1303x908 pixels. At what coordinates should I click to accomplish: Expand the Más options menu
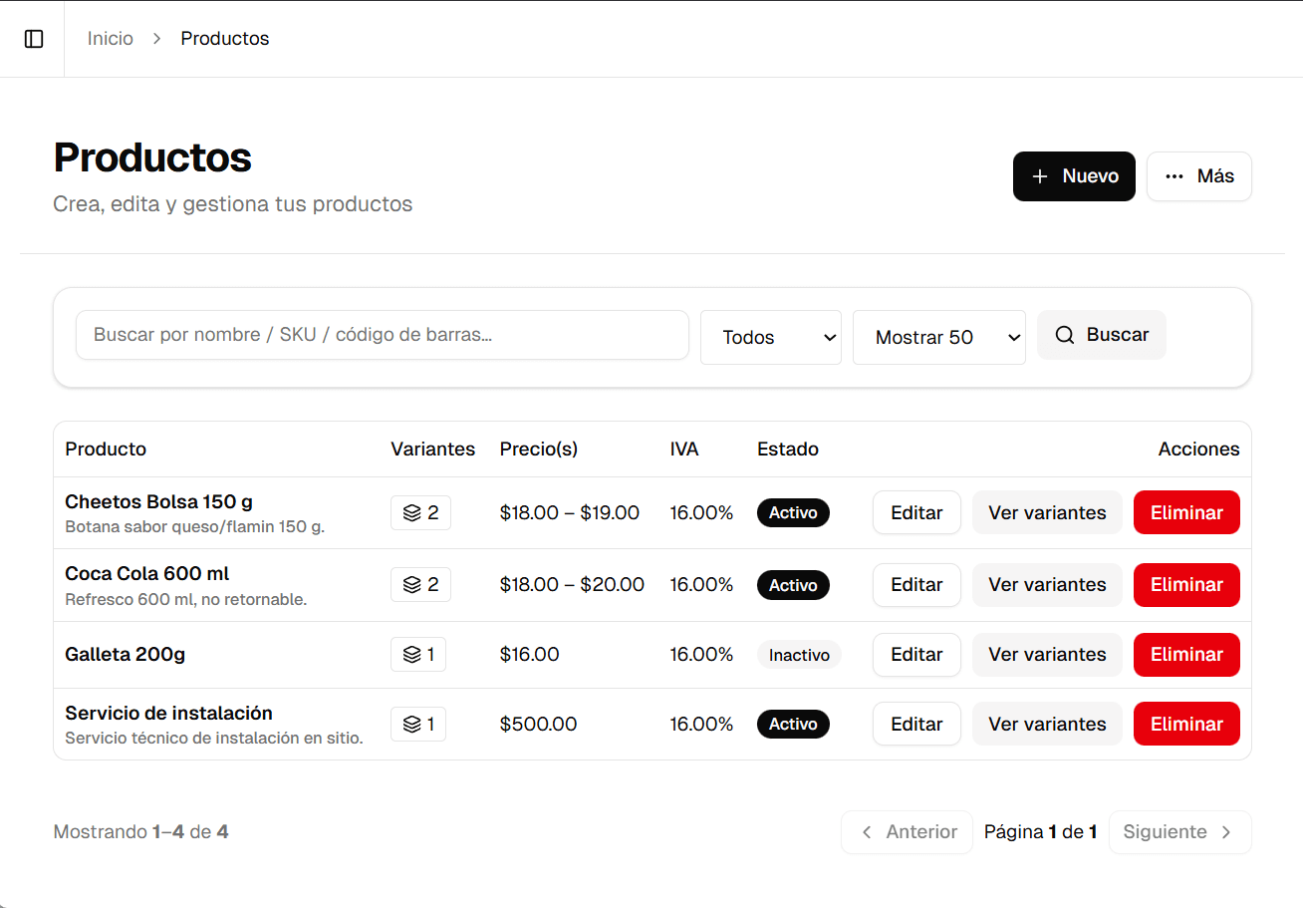1199,176
